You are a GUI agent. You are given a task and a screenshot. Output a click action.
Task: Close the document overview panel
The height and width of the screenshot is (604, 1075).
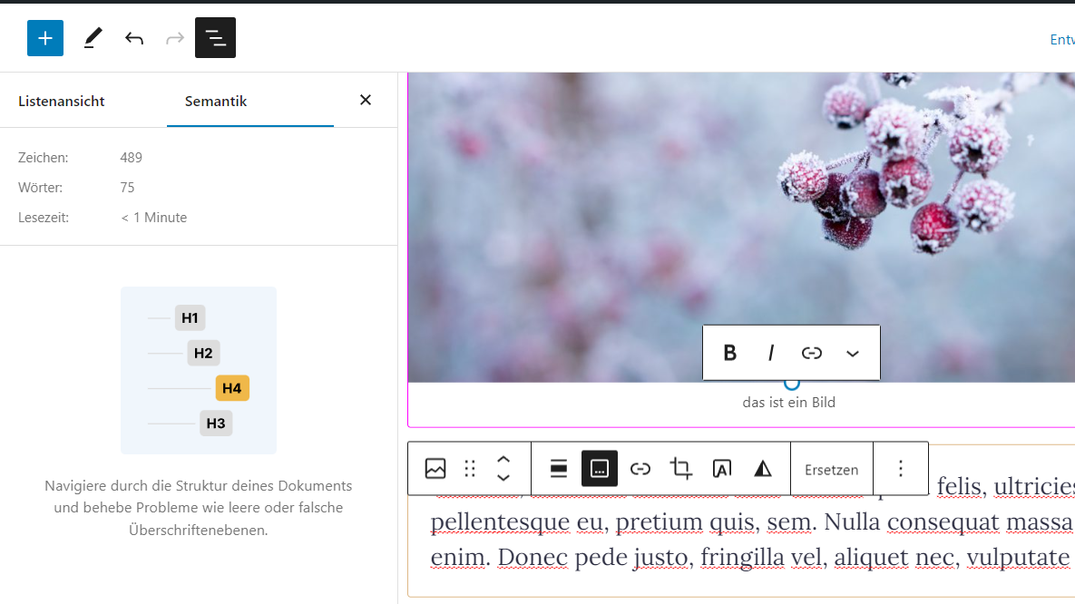click(366, 100)
